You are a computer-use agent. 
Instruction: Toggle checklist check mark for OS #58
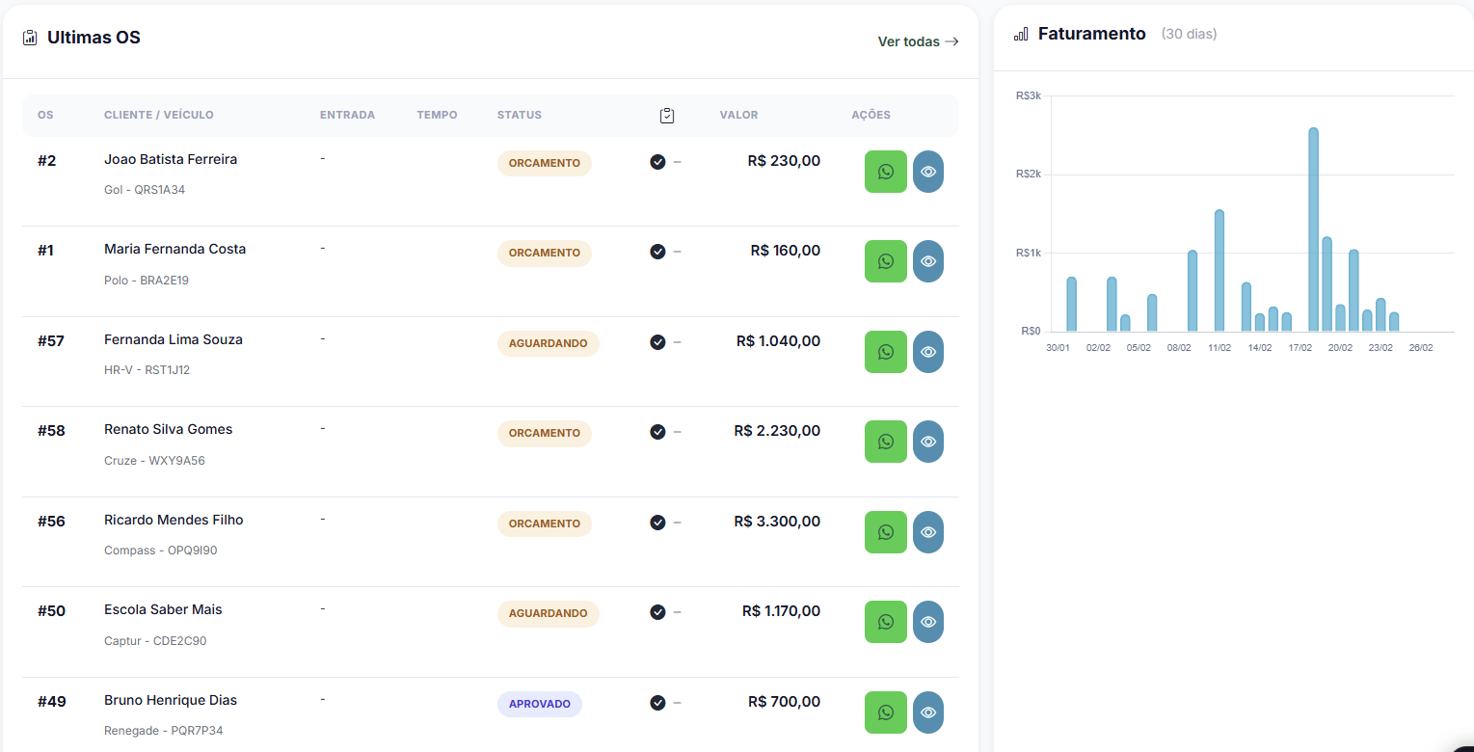click(657, 432)
